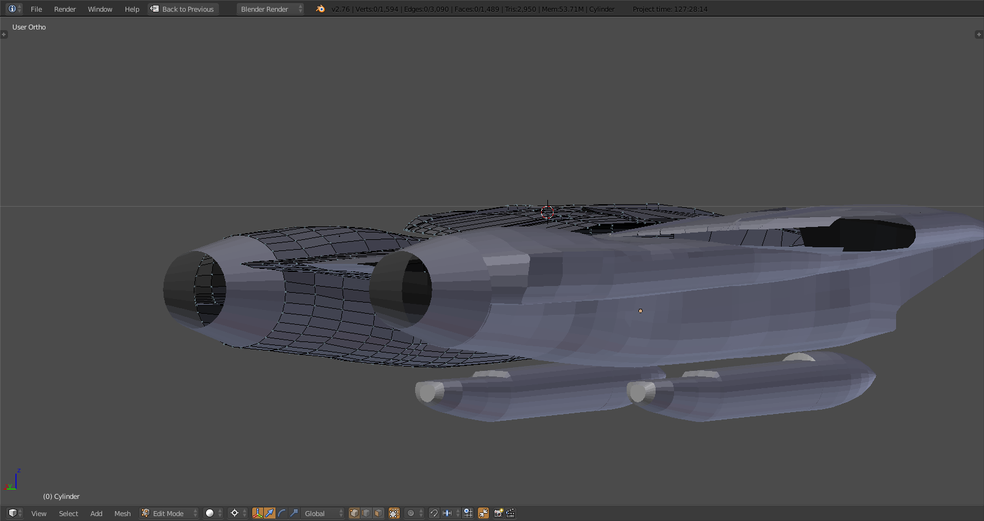984x521 pixels.
Task: Open the Blender Render engine dropdown
Action: [x=270, y=9]
